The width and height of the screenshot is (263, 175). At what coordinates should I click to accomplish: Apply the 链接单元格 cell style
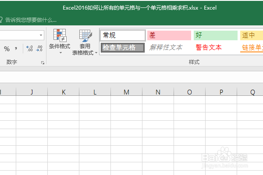pyautogui.click(x=252, y=48)
